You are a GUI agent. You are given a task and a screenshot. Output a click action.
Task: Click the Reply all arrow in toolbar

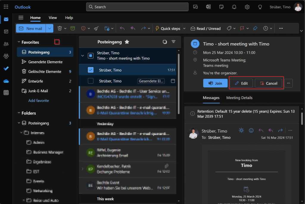(133, 29)
